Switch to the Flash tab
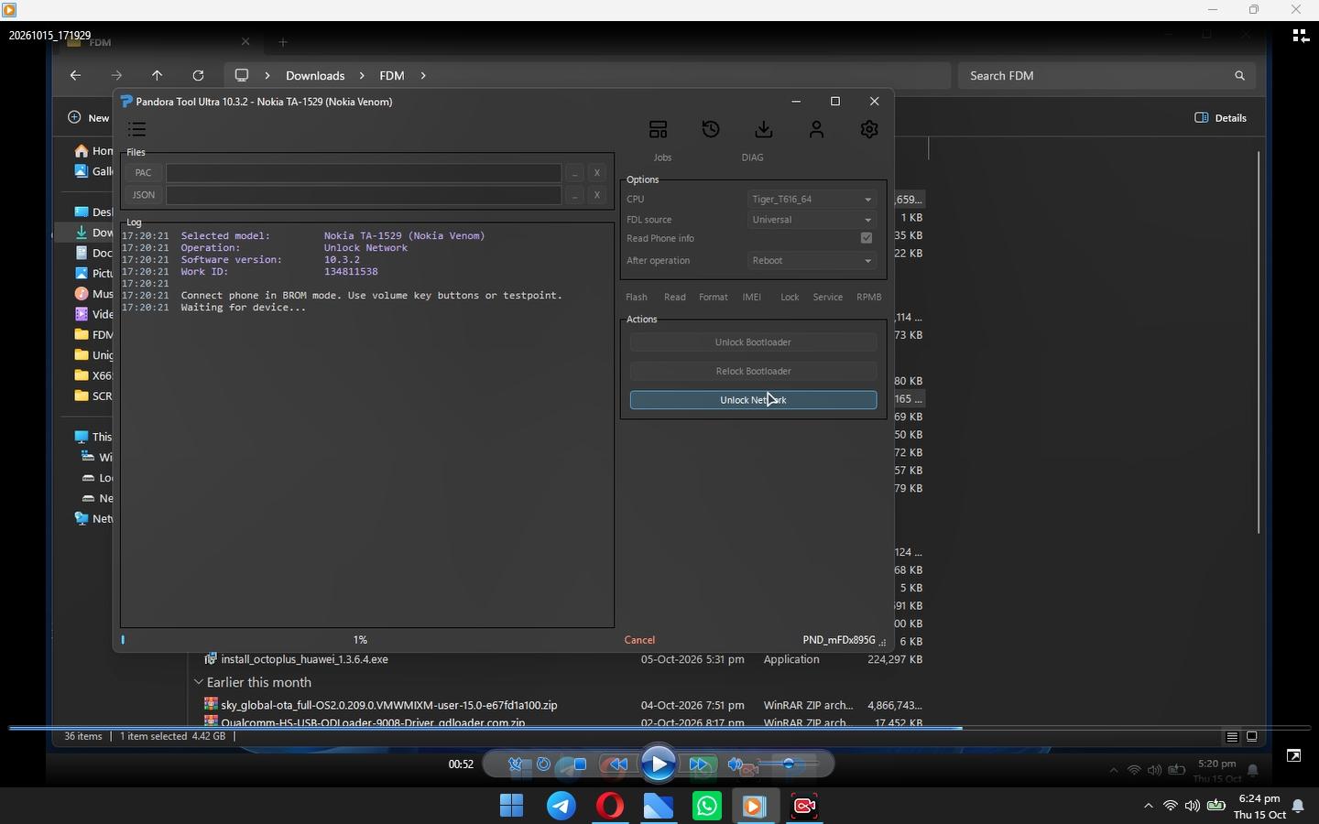 point(637,298)
